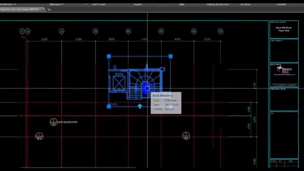Viewport: 304px width, 171px height.
Task: Open the Data ribbon panel
Action: [x=181, y=4]
